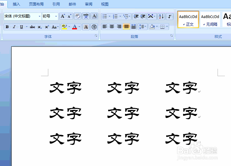The height and width of the screenshot is (166, 231).
Task: Expand the font name dropdown arrow
Action: pos(39,16)
